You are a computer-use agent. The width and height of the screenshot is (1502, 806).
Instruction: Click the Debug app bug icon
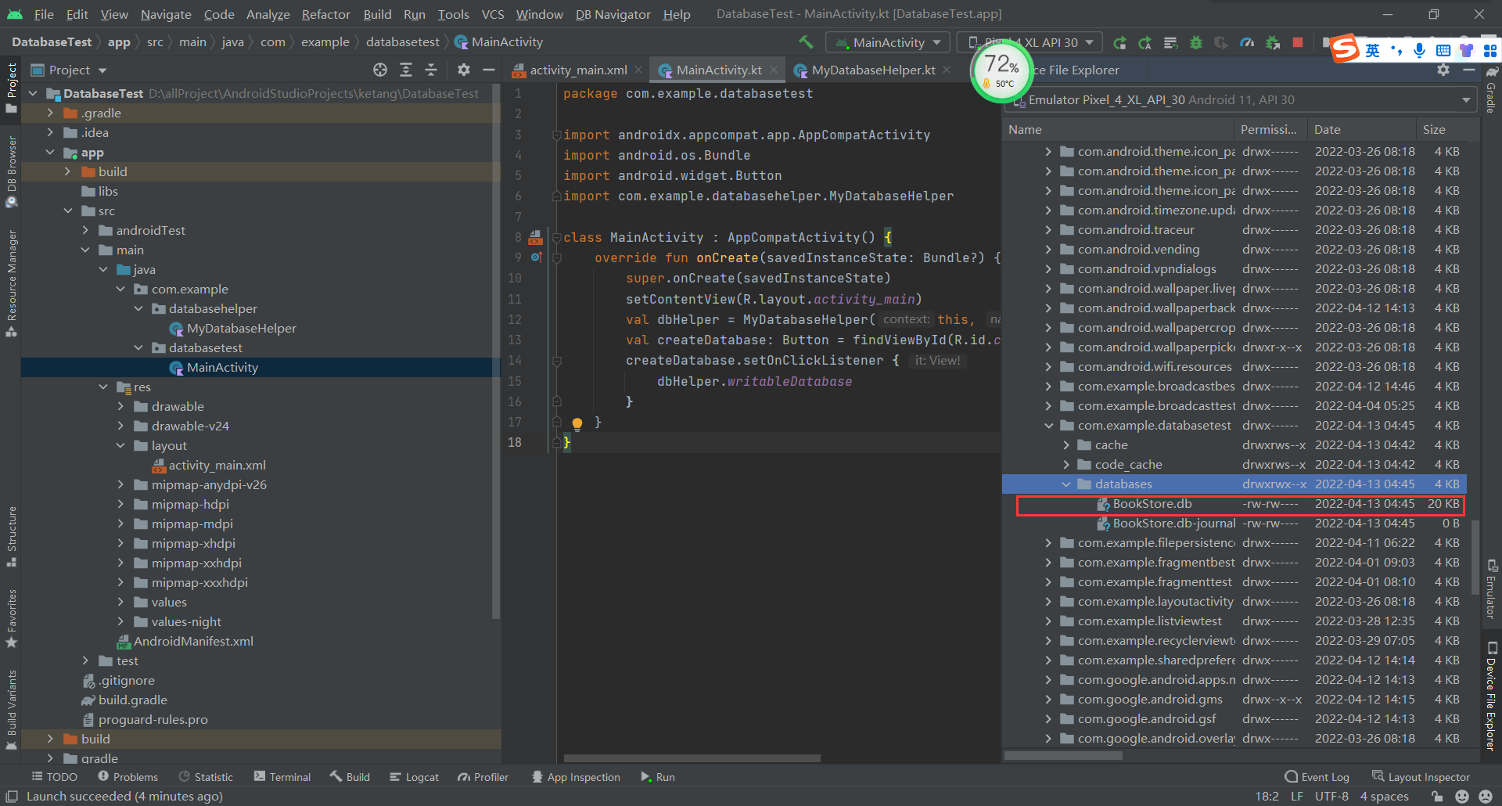click(x=1195, y=42)
